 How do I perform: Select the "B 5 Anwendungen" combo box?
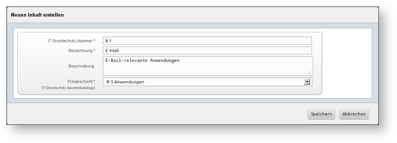pos(207,82)
